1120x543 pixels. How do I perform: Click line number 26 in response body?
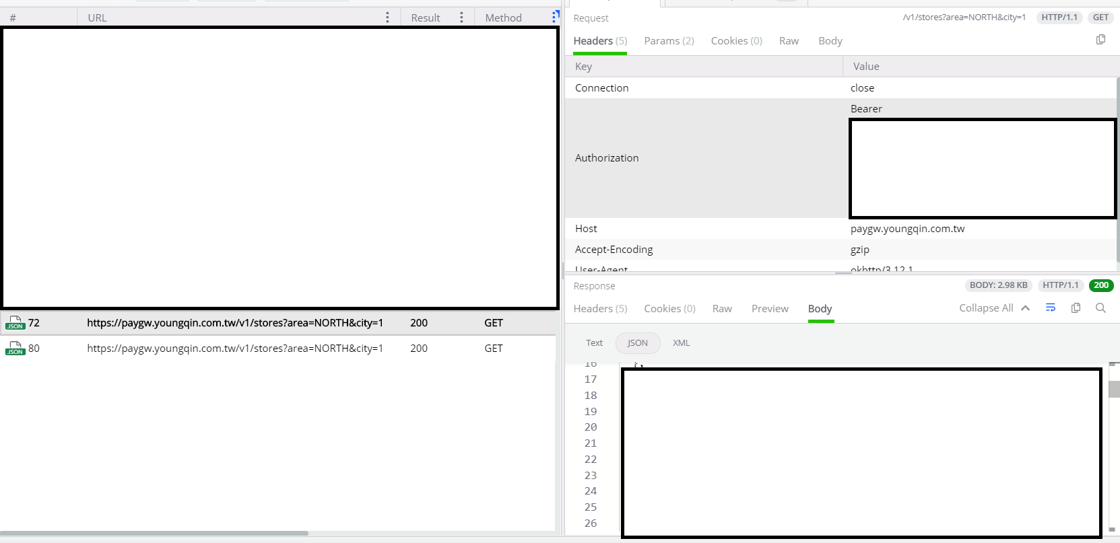coord(591,523)
